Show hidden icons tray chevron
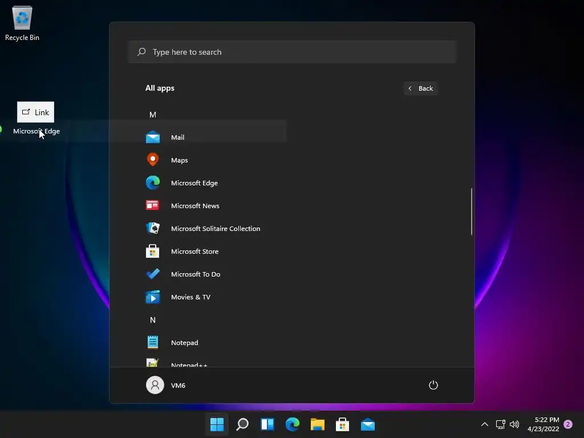This screenshot has height=438, width=584. tap(485, 424)
